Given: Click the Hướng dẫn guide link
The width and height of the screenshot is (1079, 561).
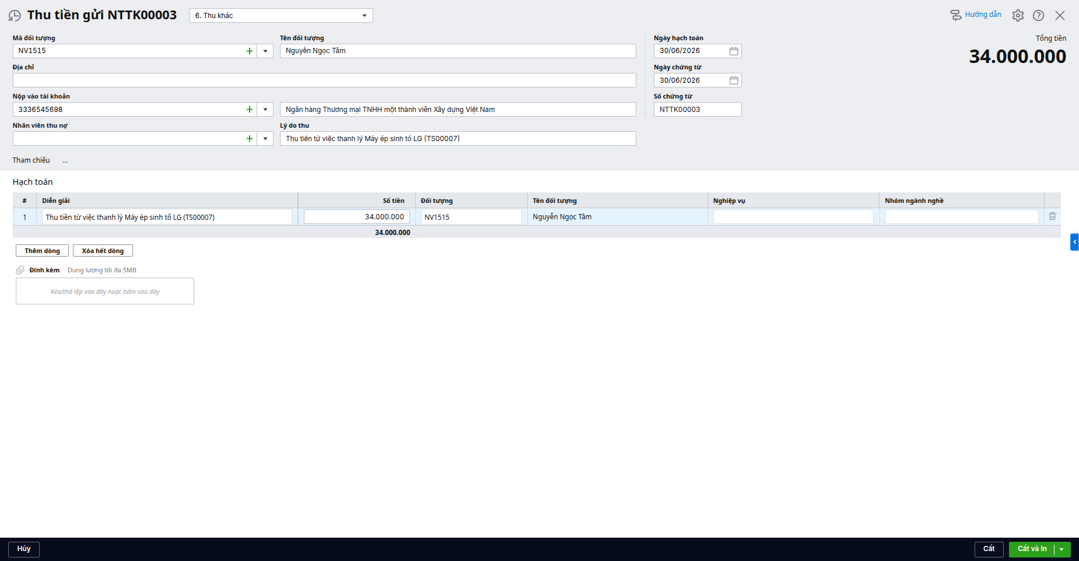Looking at the screenshot, I should 976,15.
